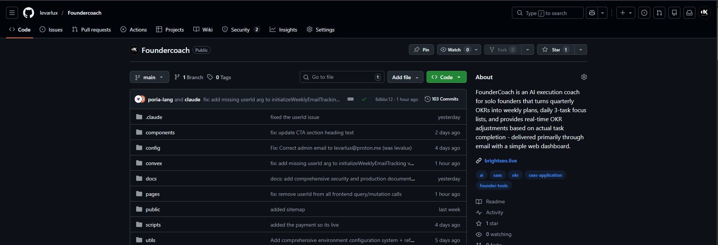
Task: Open the Security tab
Action: [241, 30]
